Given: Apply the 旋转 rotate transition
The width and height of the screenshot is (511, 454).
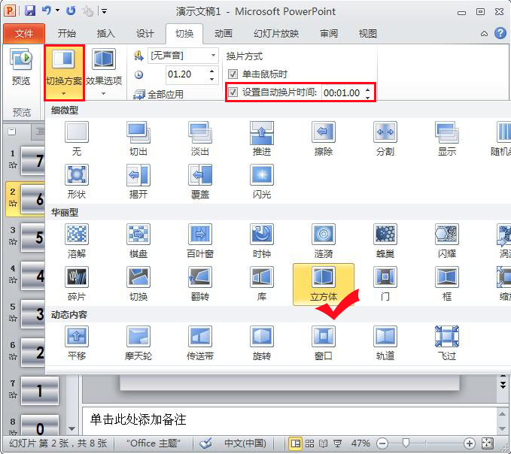Looking at the screenshot, I should (x=262, y=344).
